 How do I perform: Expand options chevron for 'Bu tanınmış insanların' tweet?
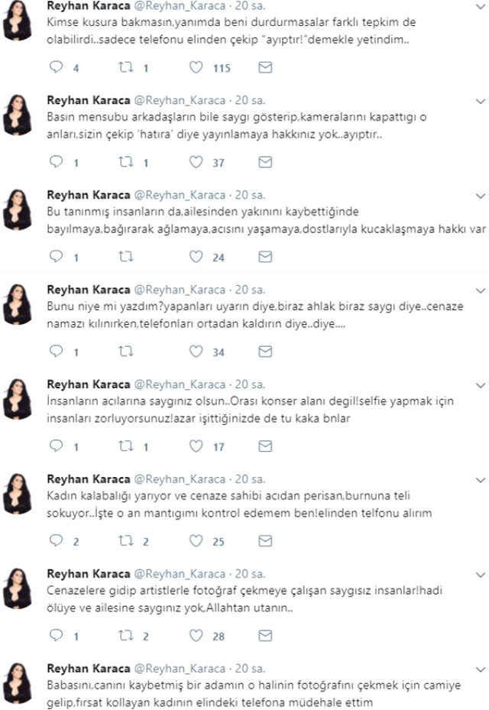pos(481,196)
